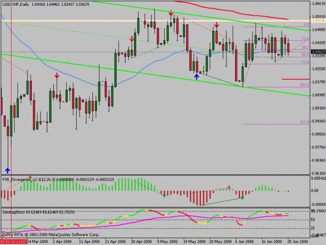Click the Fibonacci 23.6 level label
Image resolution: width=326 pixels, height=245 pixels.
tap(305, 38)
